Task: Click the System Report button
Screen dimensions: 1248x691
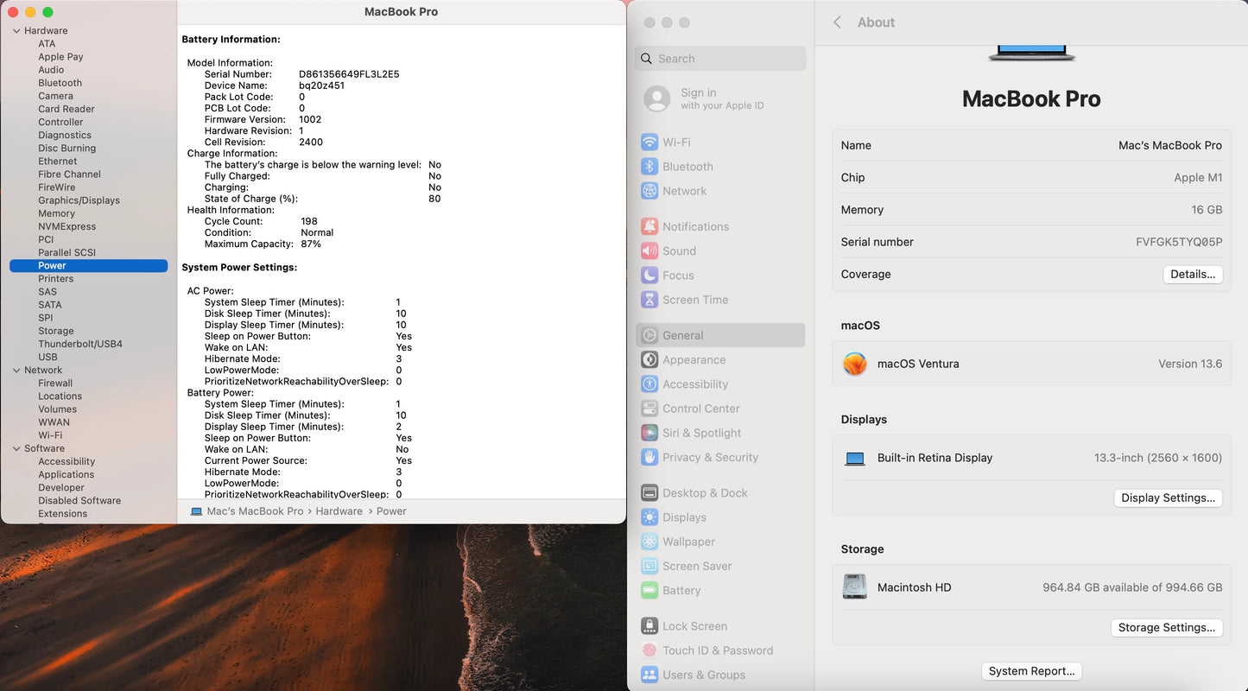Action: pos(1031,671)
